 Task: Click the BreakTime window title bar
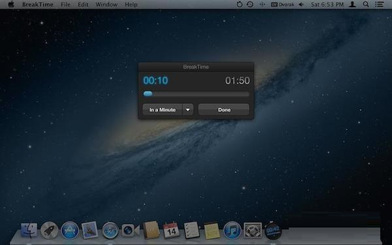[196, 67]
